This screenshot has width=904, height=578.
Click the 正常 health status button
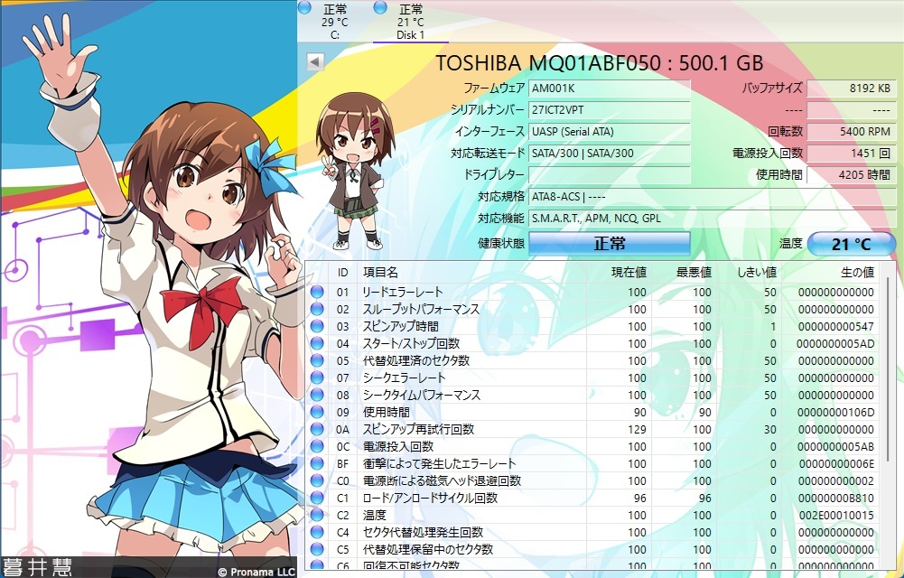point(610,243)
